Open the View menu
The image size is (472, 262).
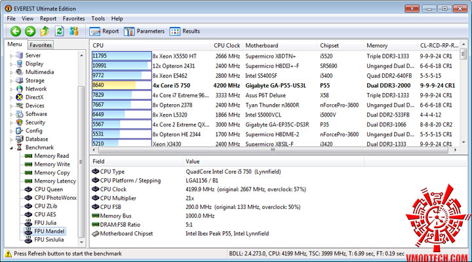tap(28, 18)
